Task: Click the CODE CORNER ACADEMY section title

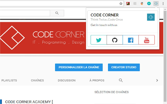Action: click(x=29, y=102)
